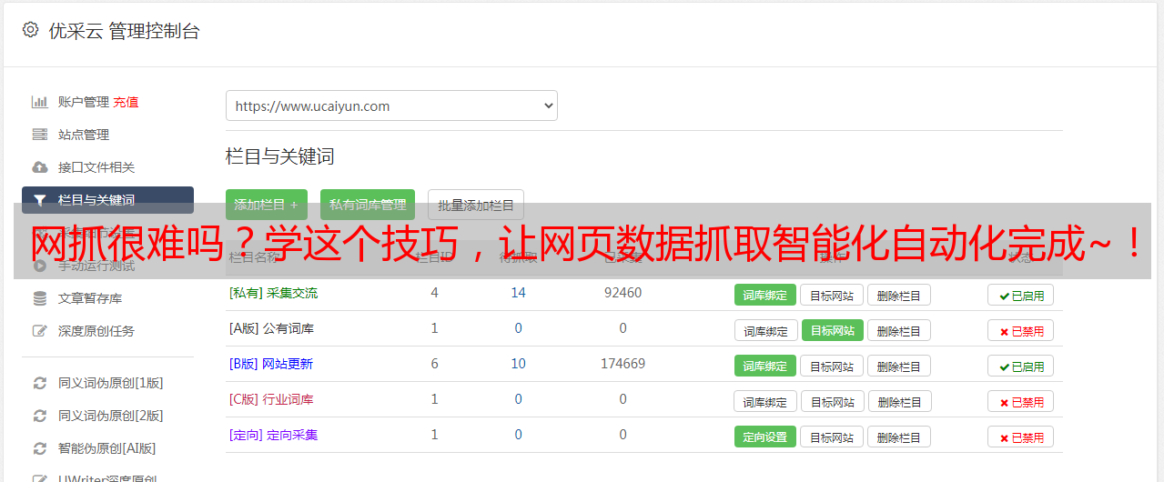Click green 目标网站 for the 公有词库 row
This screenshot has height=482, width=1164.
pyautogui.click(x=833, y=330)
